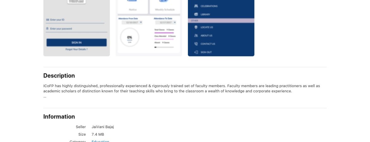Viewport: 370px width, 142px height.
Task: Click the Enter your password field
Action: click(x=77, y=29)
